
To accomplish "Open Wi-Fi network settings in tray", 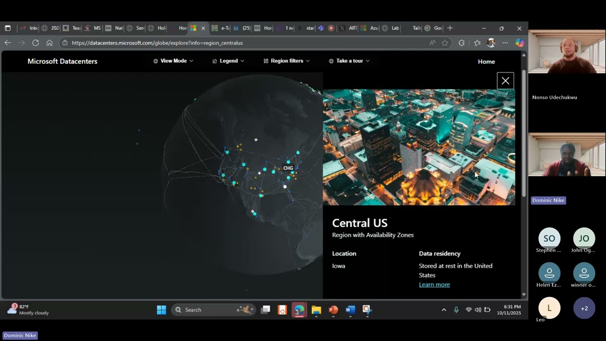I will pos(469,310).
